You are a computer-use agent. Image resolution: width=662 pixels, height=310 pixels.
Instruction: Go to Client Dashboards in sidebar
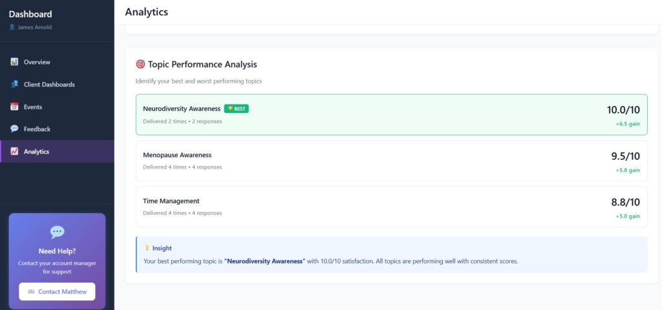coord(49,84)
